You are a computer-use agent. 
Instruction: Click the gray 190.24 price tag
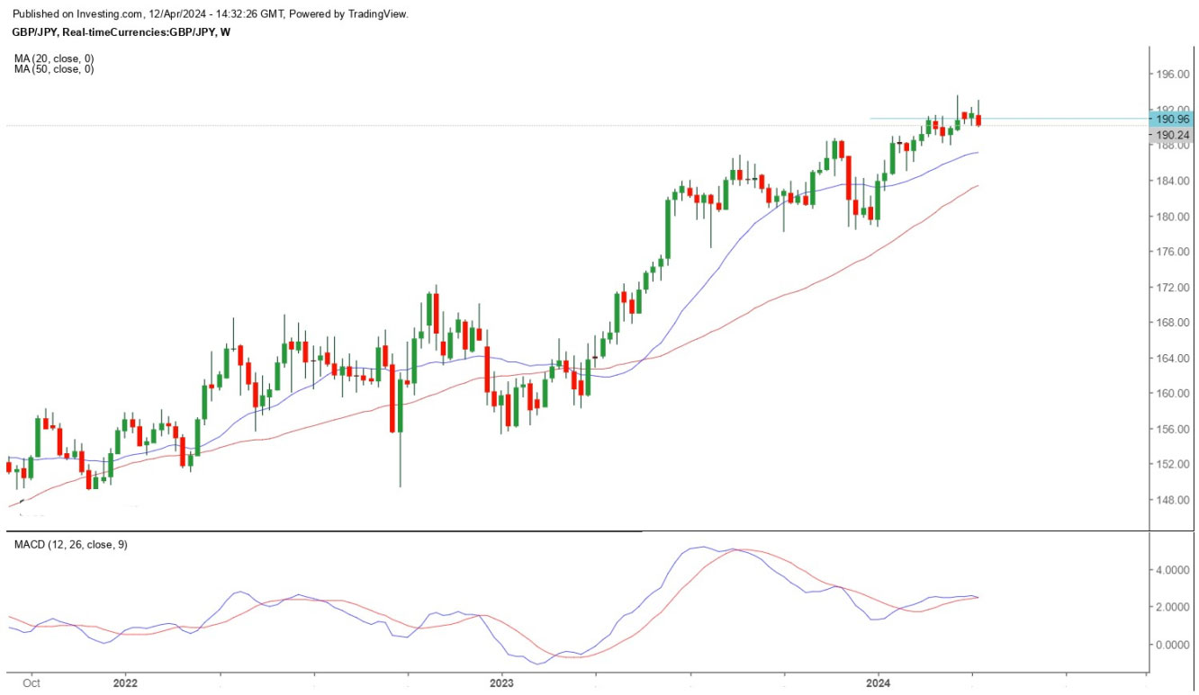(1173, 135)
